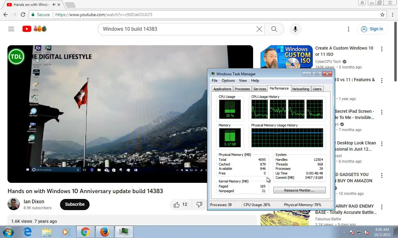Click 'Physical Memory: 79%' status text

click(303, 205)
